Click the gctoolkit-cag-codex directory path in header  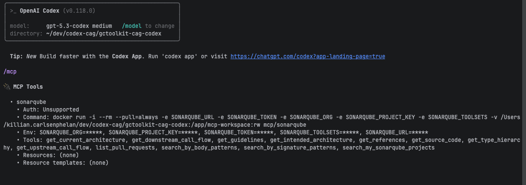(103, 33)
